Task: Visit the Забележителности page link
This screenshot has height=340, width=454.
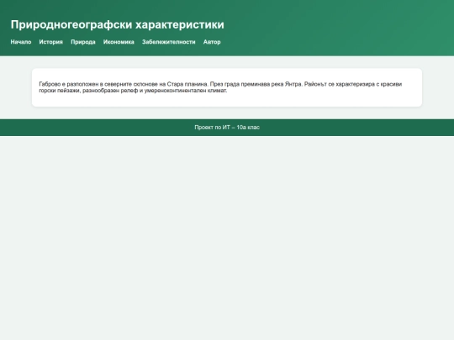Action: click(x=169, y=42)
